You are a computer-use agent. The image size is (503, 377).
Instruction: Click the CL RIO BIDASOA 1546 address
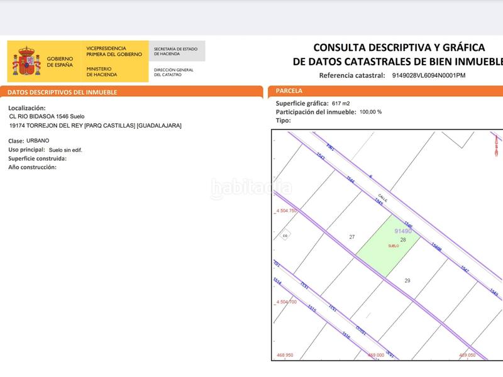pos(47,116)
